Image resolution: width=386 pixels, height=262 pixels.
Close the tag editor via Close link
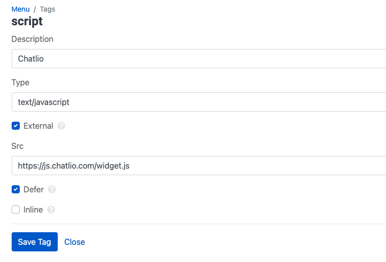click(x=74, y=242)
